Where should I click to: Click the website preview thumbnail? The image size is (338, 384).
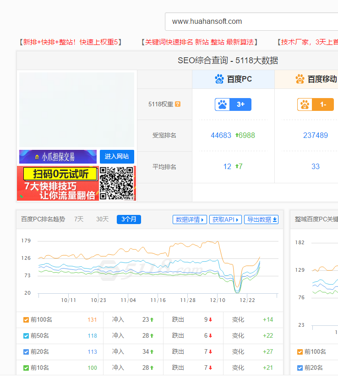tap(76, 110)
